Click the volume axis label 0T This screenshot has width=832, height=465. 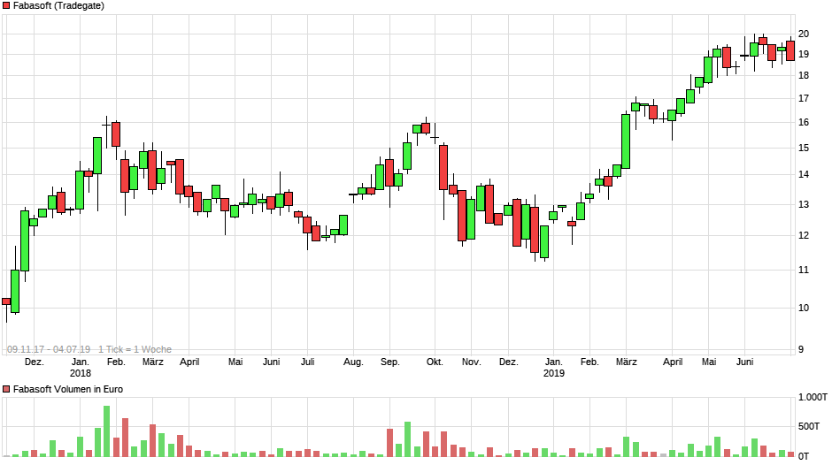pyautogui.click(x=804, y=456)
